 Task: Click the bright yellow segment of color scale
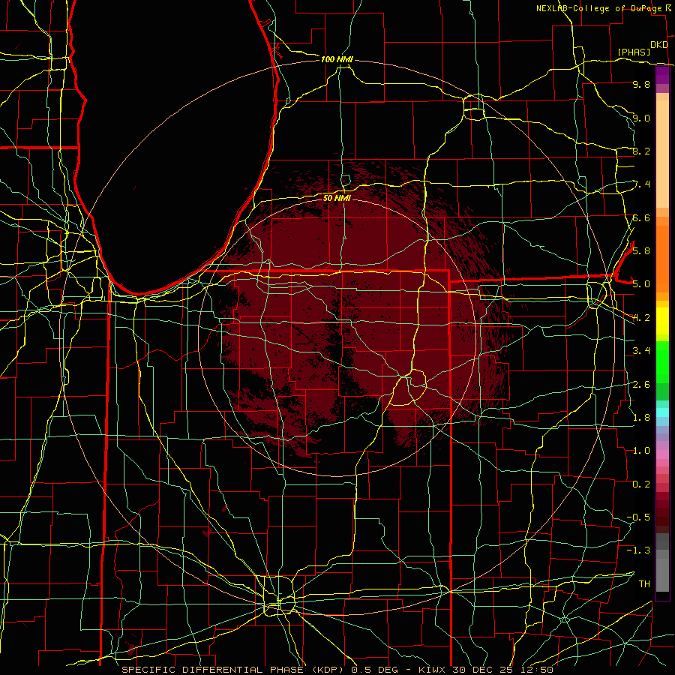coord(662,321)
